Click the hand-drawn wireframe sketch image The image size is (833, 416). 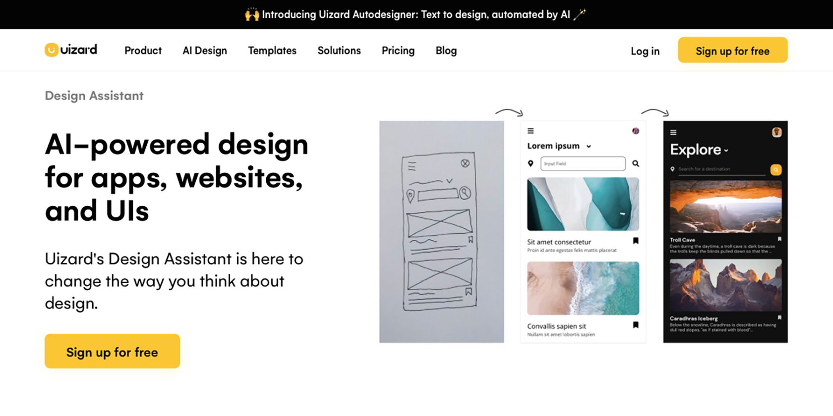coord(442,232)
